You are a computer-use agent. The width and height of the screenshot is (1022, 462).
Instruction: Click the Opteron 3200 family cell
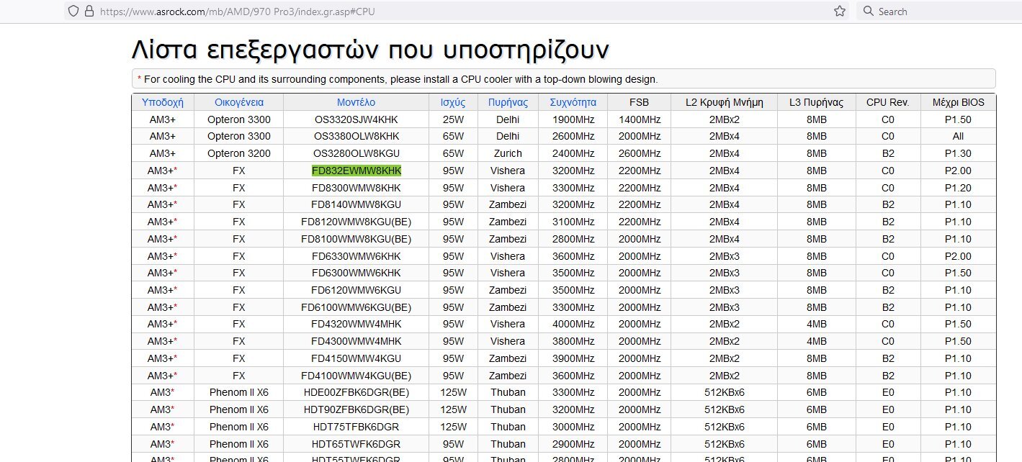pyautogui.click(x=239, y=153)
